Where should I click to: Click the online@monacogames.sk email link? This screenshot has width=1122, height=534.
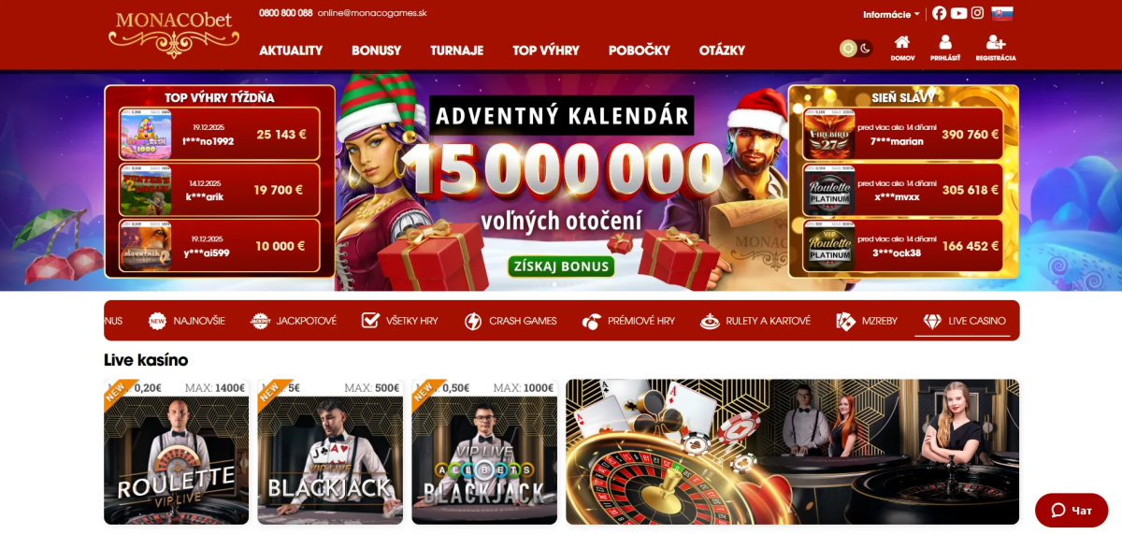372,13
